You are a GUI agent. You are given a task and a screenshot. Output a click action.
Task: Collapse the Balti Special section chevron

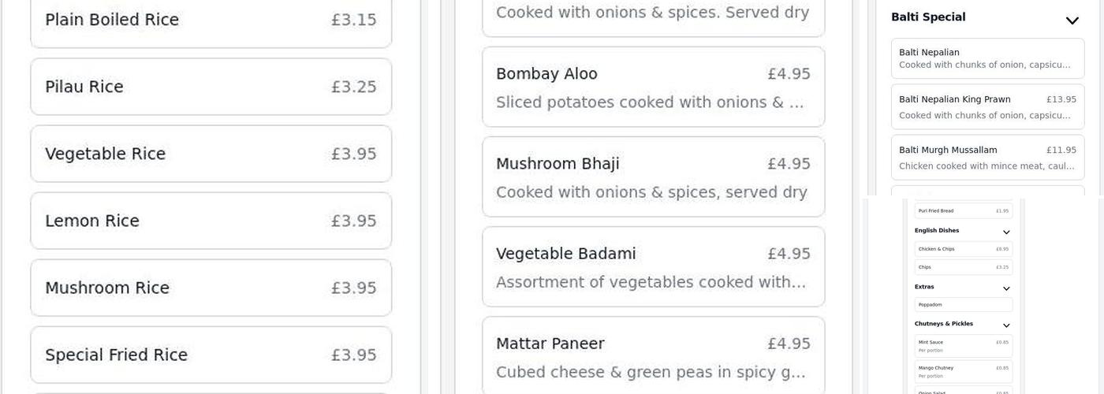(1072, 20)
